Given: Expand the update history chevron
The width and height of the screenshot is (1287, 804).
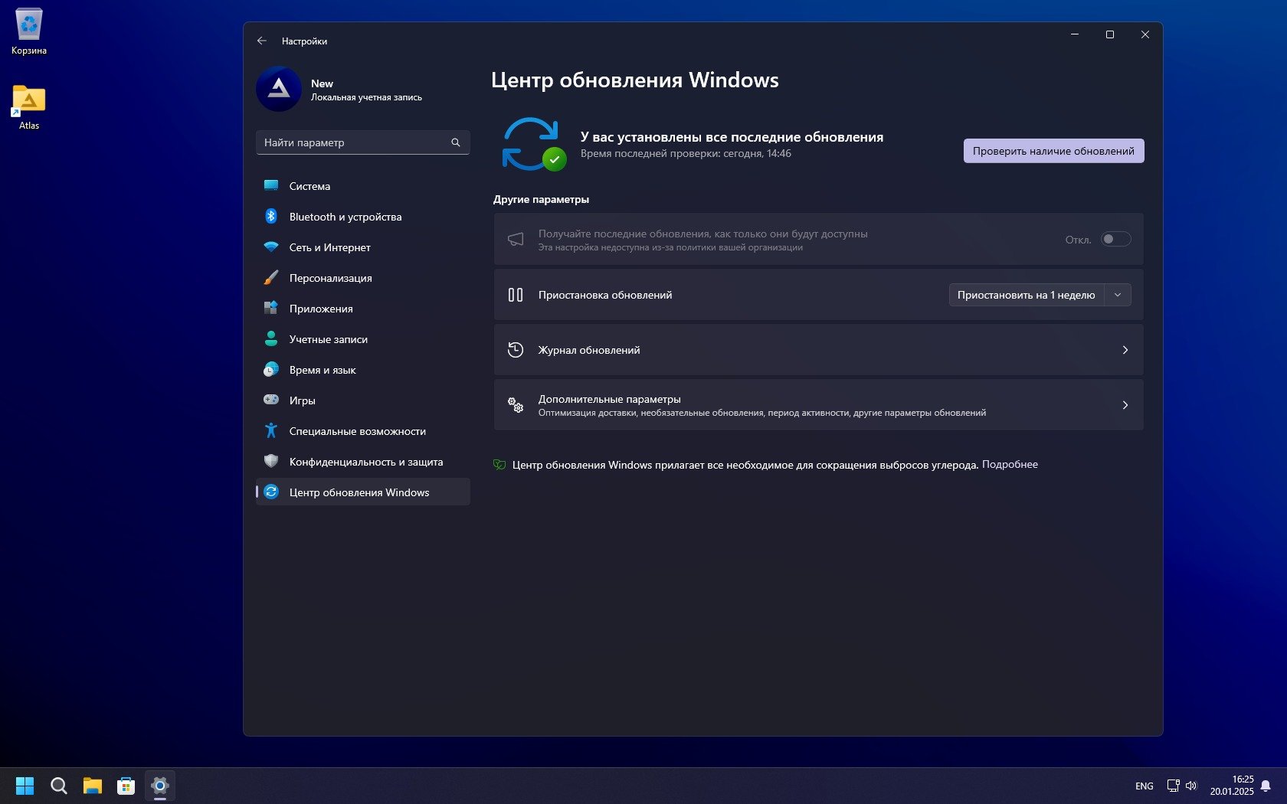Looking at the screenshot, I should point(1125,350).
